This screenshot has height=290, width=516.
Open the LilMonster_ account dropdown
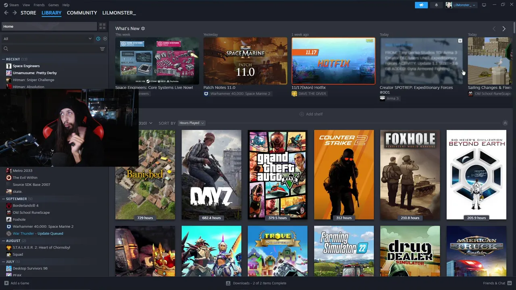click(460, 5)
